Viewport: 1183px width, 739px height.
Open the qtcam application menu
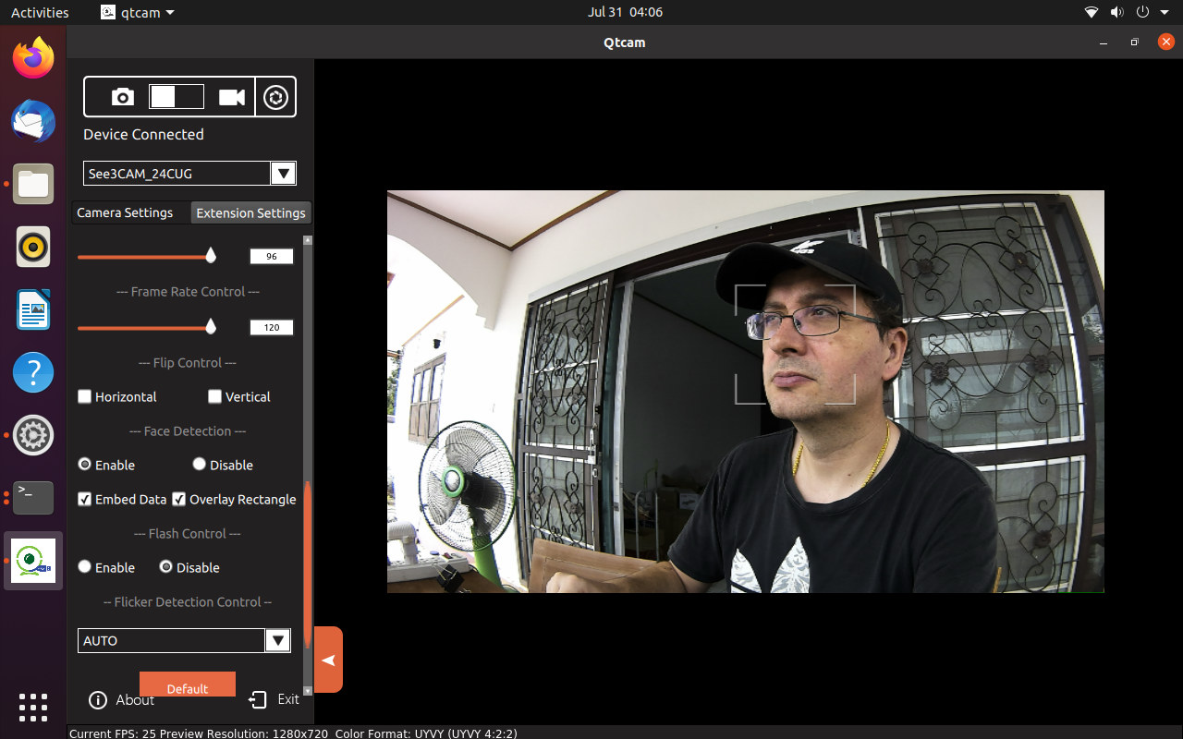(x=137, y=12)
